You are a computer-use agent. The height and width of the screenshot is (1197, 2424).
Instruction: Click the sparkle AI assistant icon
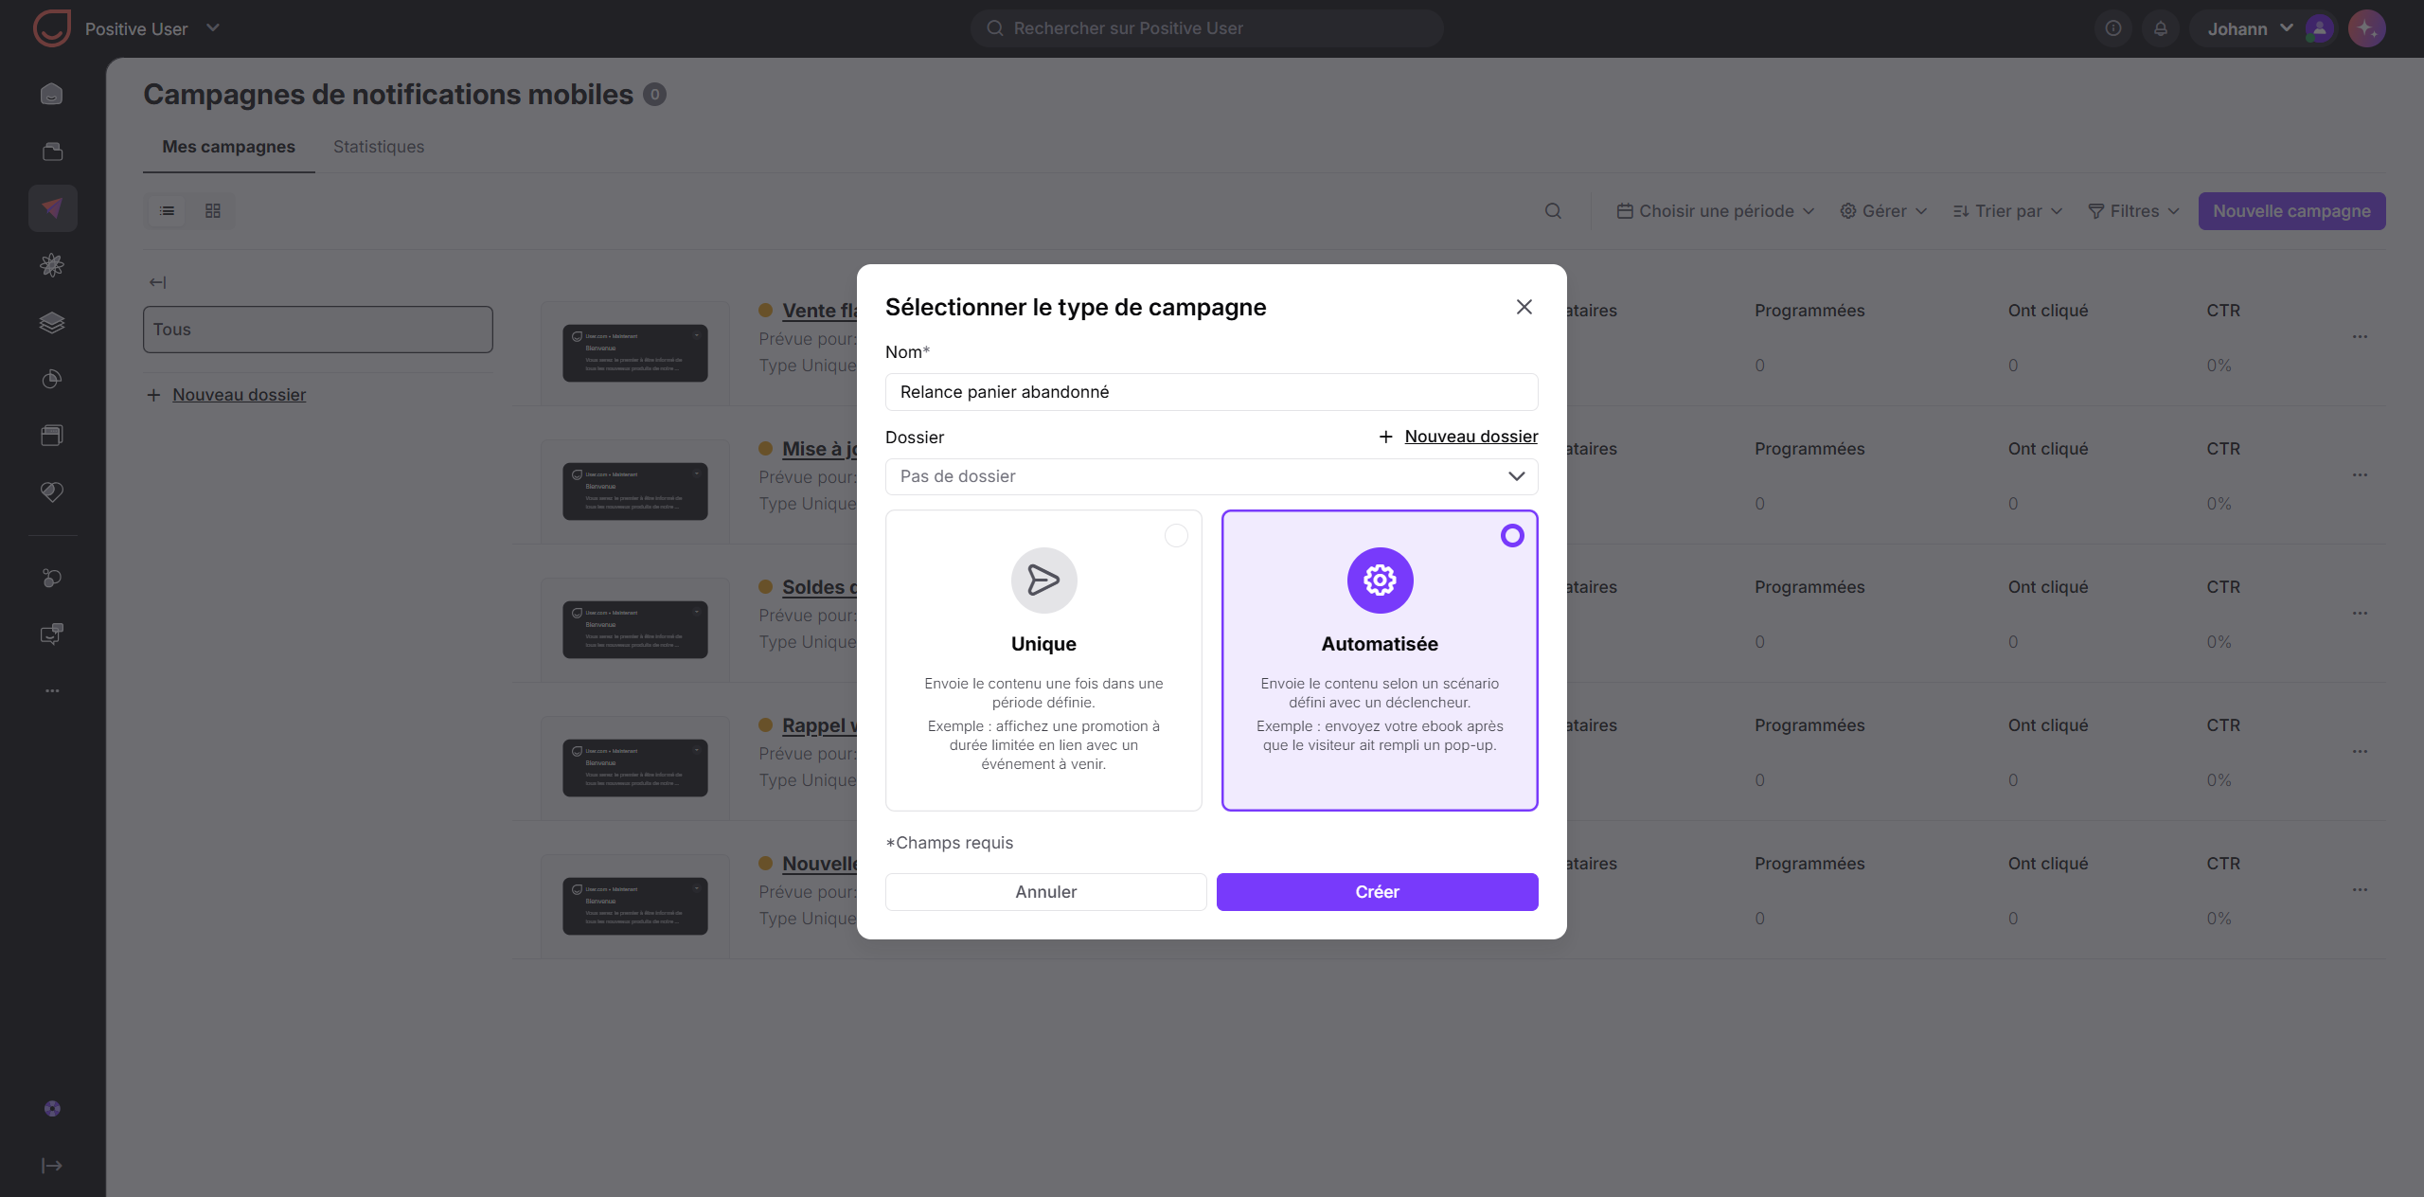(x=2366, y=28)
